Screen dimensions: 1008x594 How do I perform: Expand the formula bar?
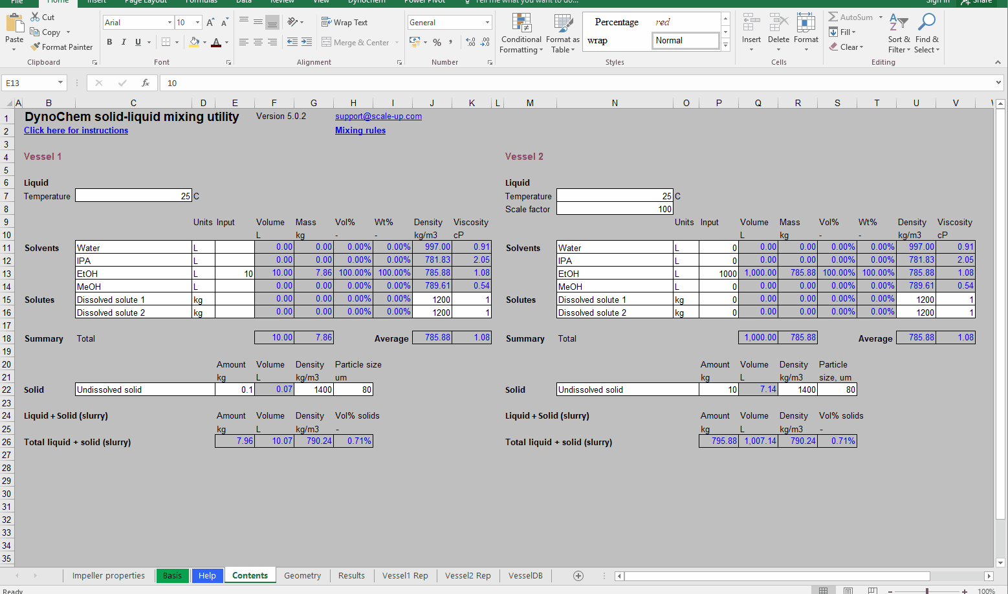tap(999, 83)
